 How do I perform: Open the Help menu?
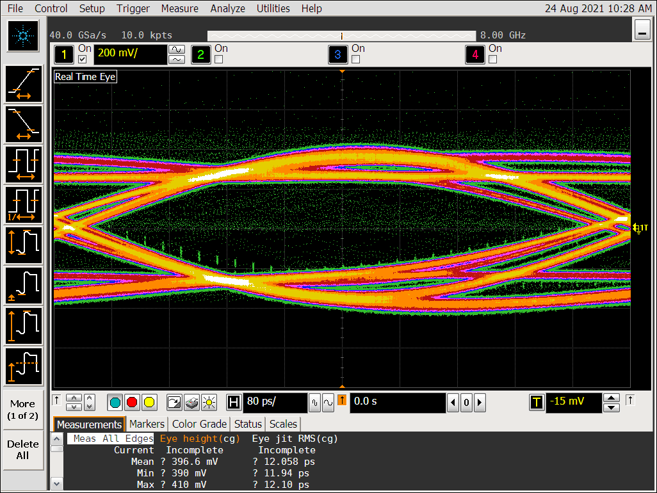coord(311,8)
